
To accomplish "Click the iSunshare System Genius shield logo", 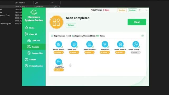I will [34, 12].
